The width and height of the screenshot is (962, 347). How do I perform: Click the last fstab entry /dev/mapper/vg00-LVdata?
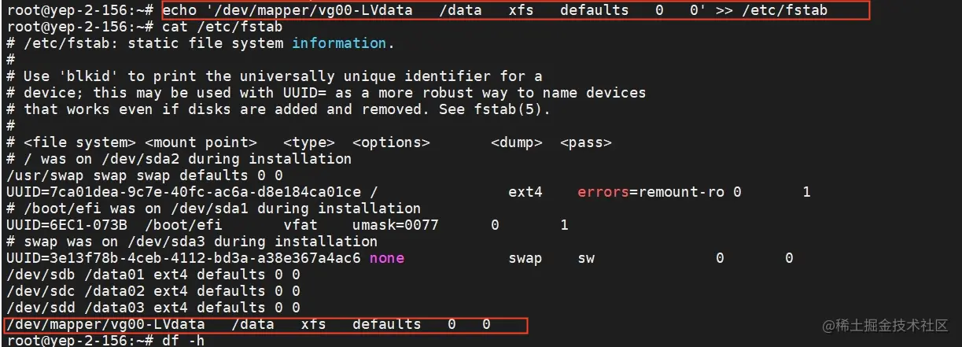pyautogui.click(x=105, y=324)
